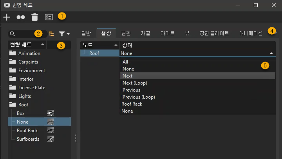Choose !Previous (Loop) option
This screenshot has height=159, width=282.
tap(197, 97)
